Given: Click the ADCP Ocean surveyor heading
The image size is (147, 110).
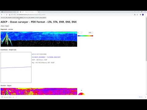Looking at the screenshot, I should click(x=39, y=22).
